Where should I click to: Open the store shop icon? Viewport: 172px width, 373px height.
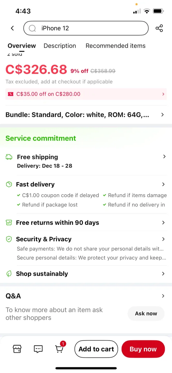coord(17,349)
